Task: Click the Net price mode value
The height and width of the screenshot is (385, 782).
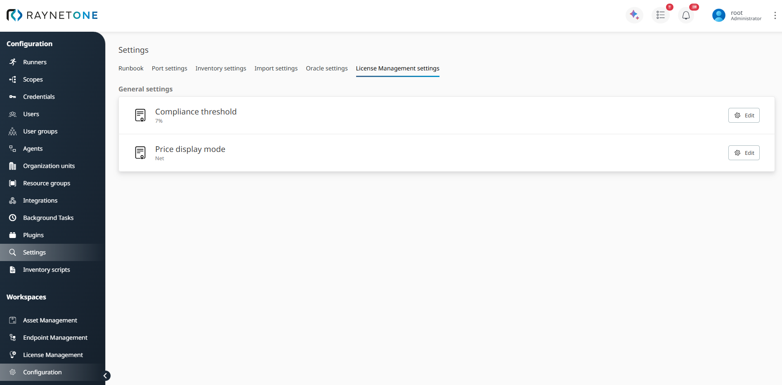Action: [159, 159]
